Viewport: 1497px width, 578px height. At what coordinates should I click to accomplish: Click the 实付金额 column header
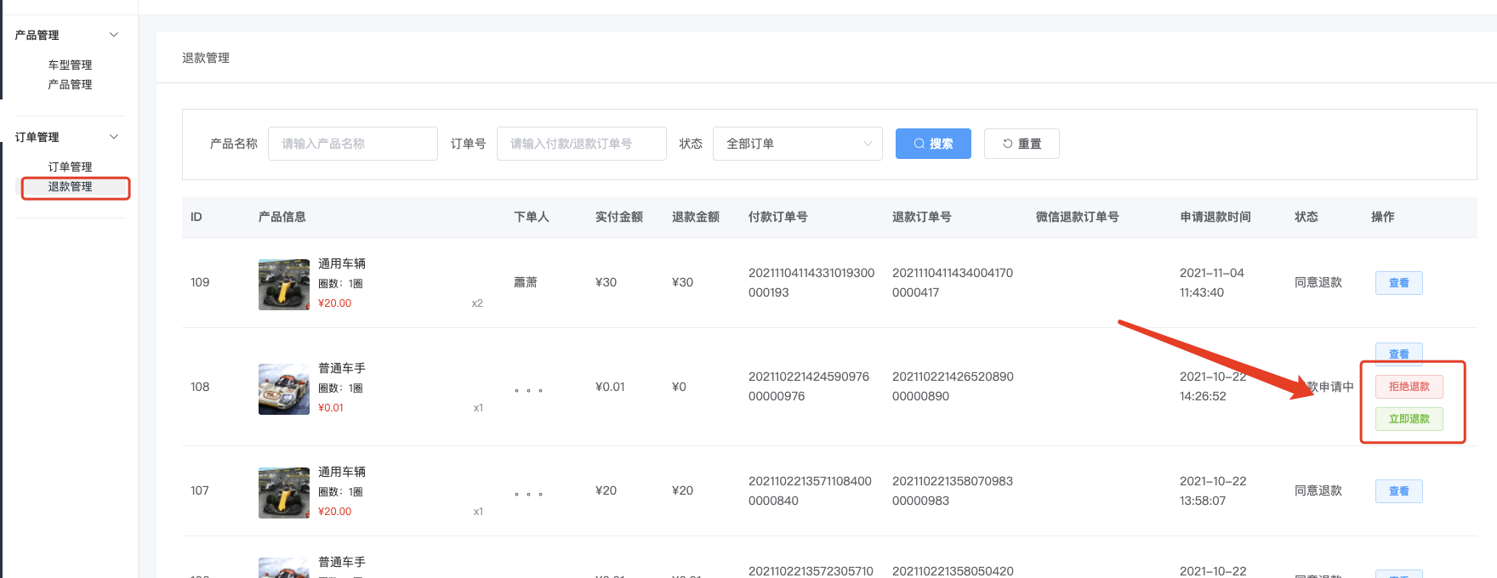click(x=619, y=217)
